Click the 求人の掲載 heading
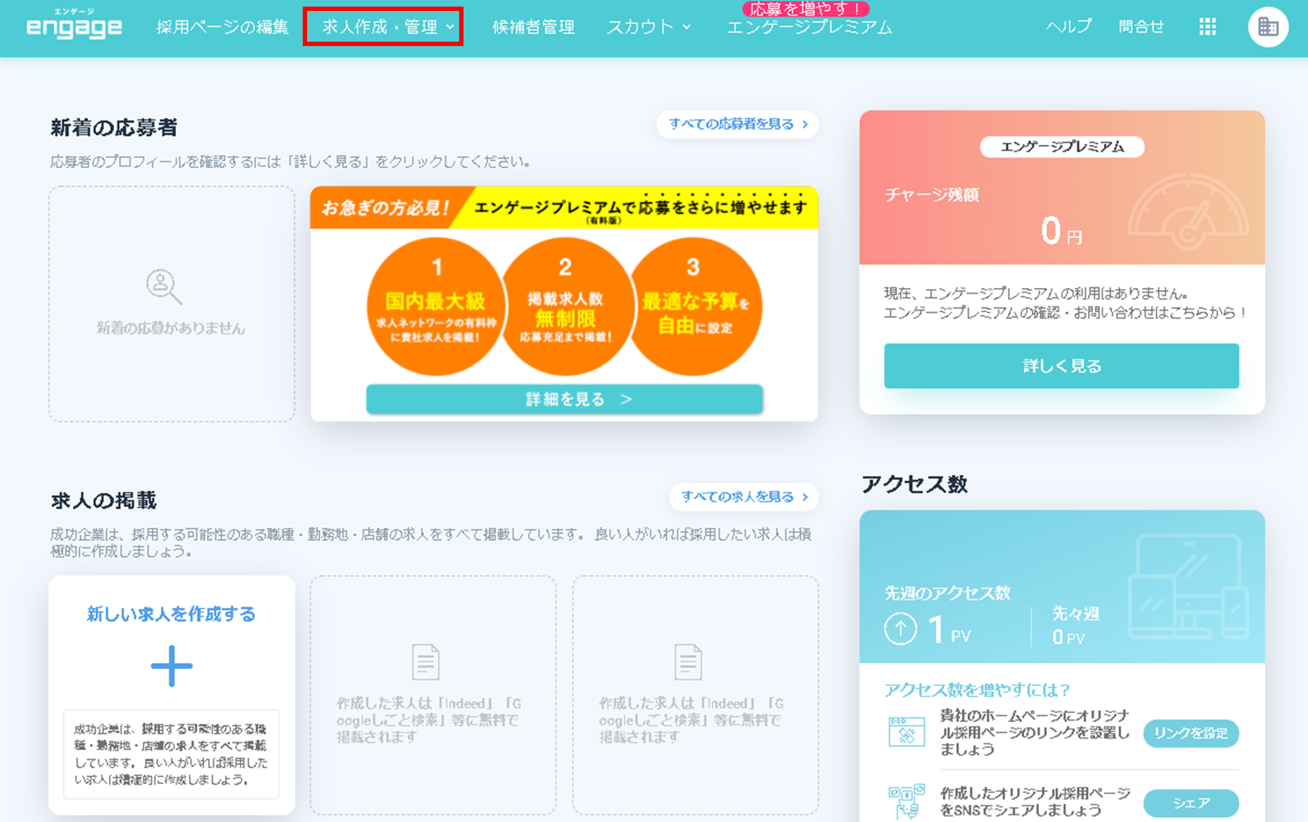The width and height of the screenshot is (1308, 822). pos(104,501)
